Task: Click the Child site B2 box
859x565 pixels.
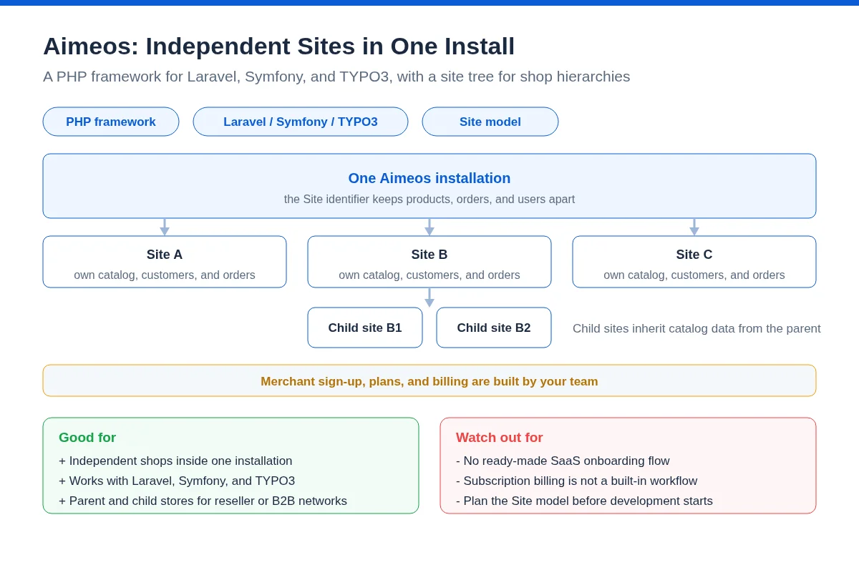Action: coord(494,328)
